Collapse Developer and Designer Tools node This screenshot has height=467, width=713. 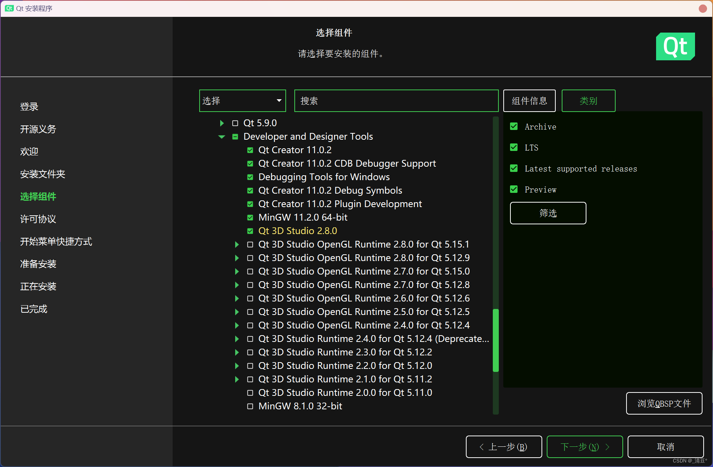coord(222,137)
